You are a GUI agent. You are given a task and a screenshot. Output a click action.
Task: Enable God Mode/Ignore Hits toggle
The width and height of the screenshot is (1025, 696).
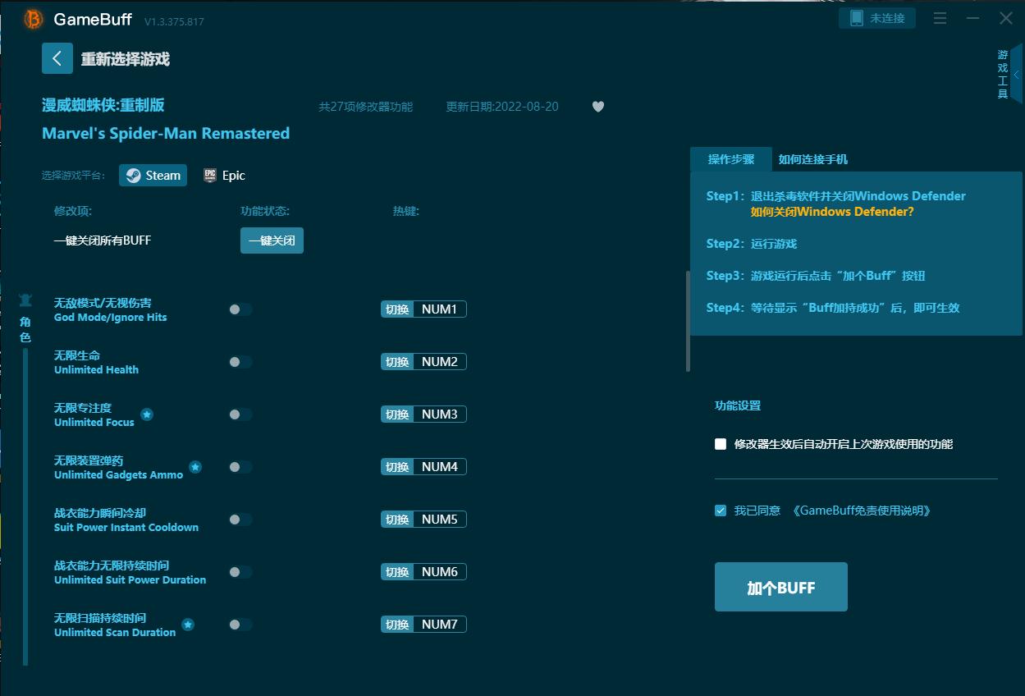coord(240,309)
